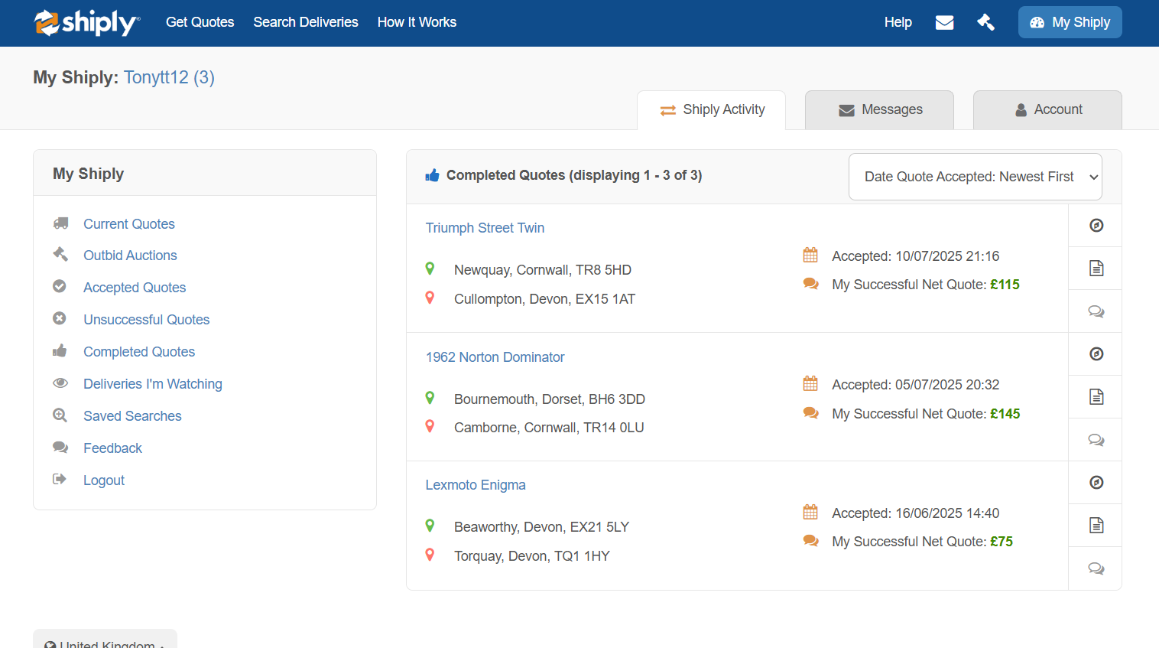Select the Shiply Activity tab
This screenshot has height=648, width=1159.
(711, 109)
